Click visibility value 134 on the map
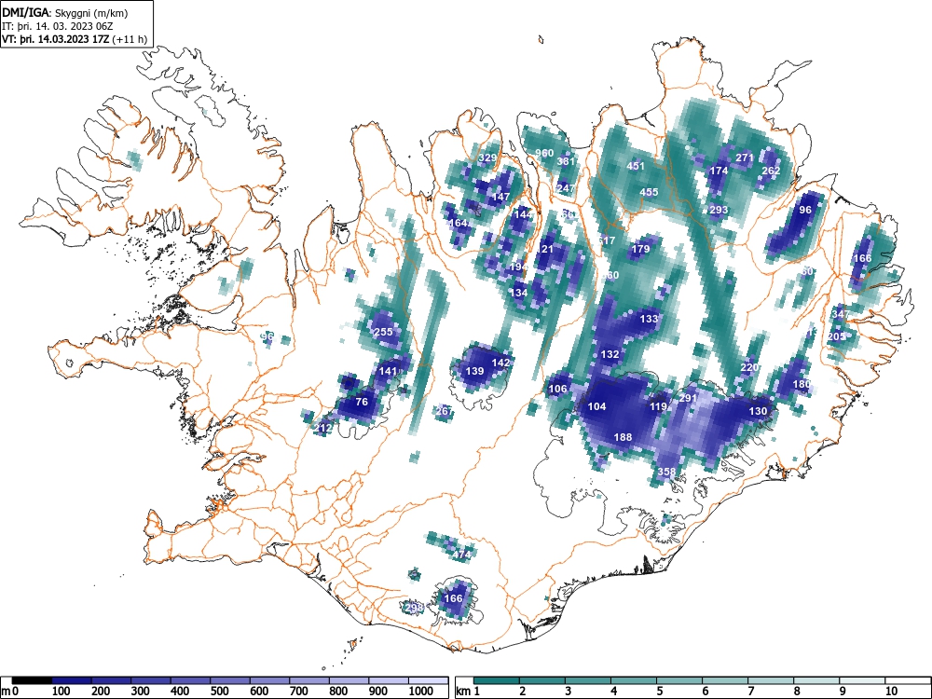The image size is (932, 699). click(519, 293)
